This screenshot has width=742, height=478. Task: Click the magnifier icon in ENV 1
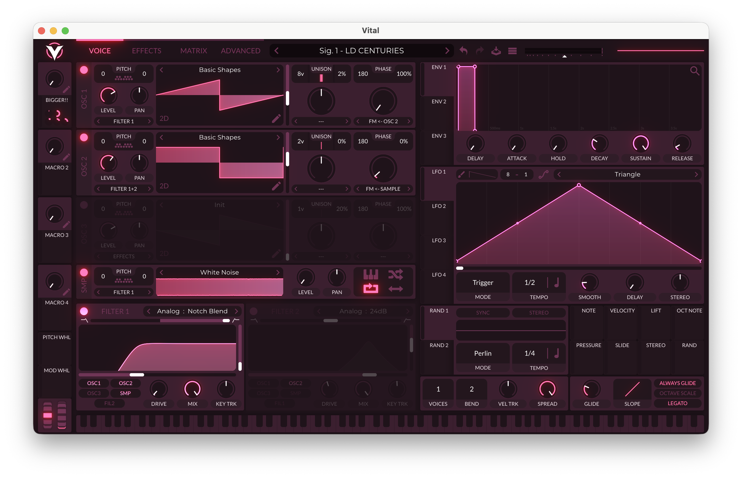[695, 71]
